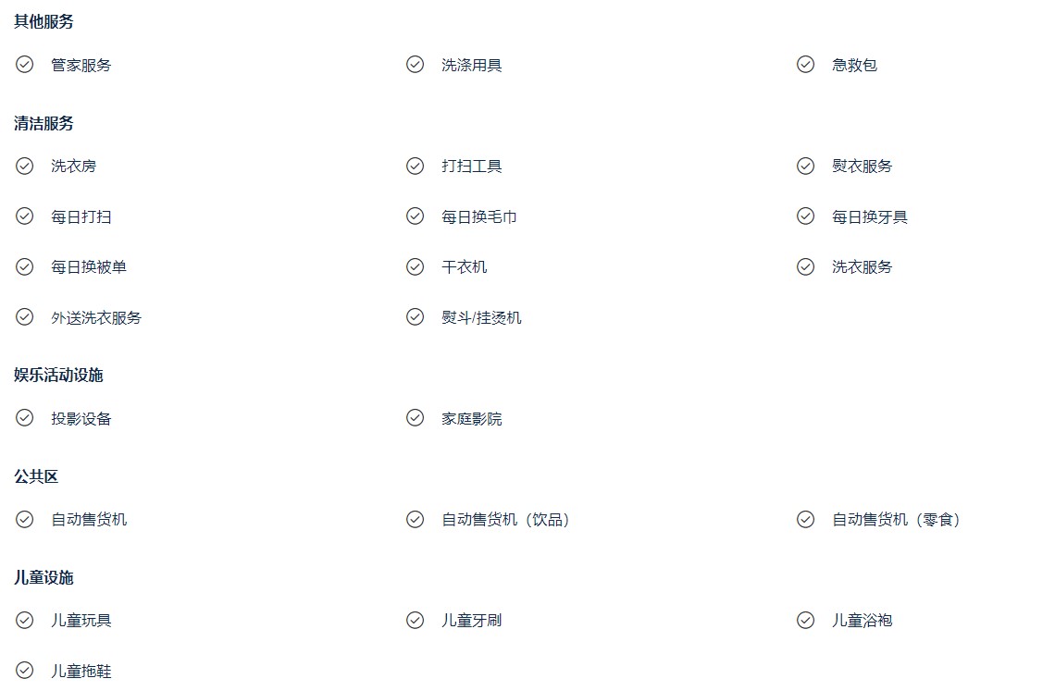Click the 外送洗衣服务 item
Image resolution: width=1055 pixels, height=691 pixels.
coord(96,317)
